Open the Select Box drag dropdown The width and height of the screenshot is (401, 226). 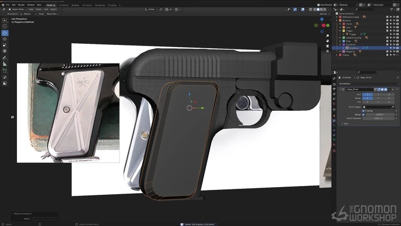[x=53, y=14]
